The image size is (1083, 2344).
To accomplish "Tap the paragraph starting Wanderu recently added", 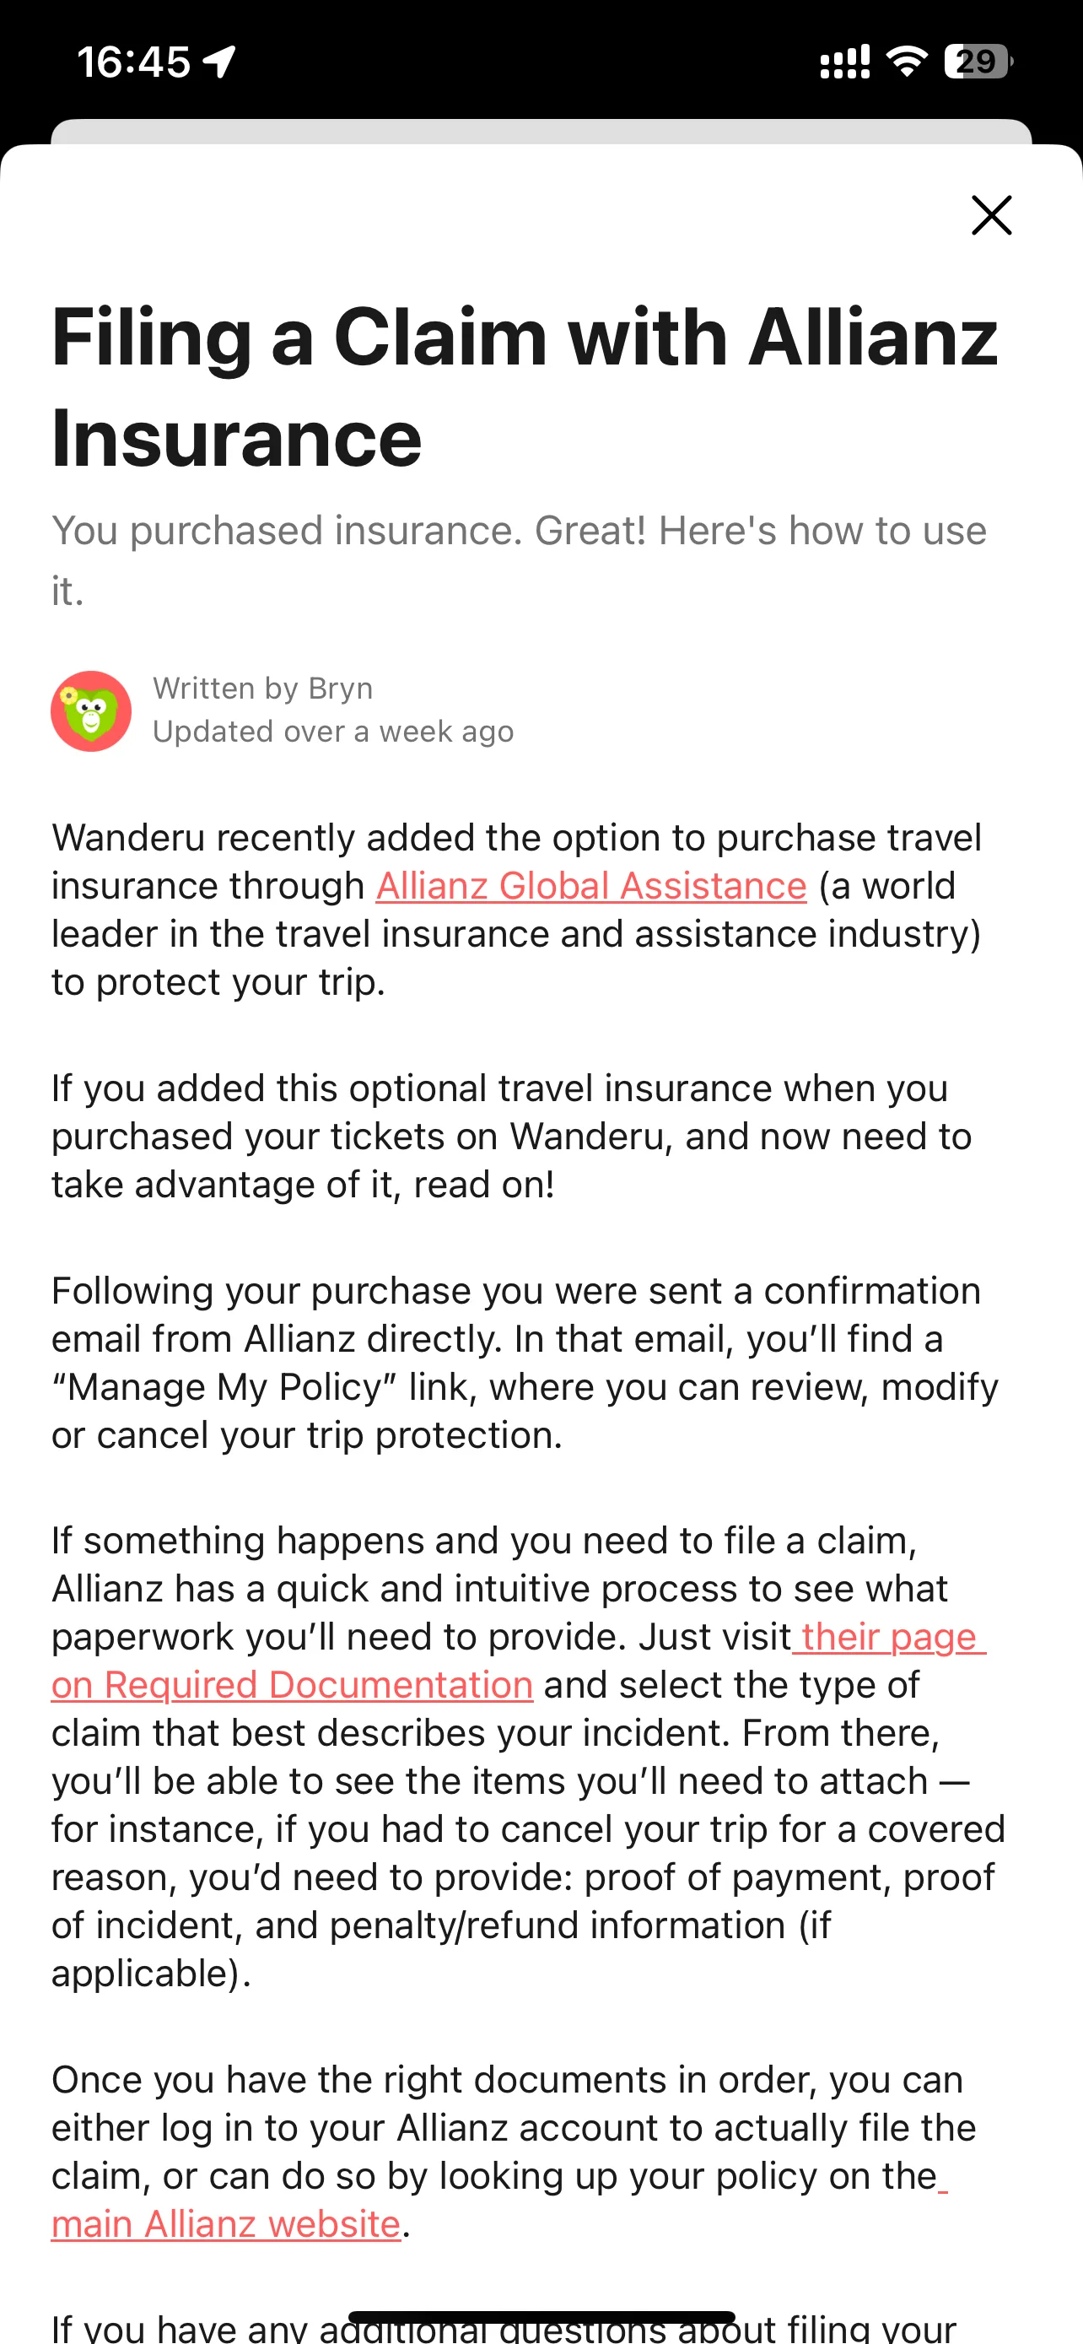I will tap(516, 909).
